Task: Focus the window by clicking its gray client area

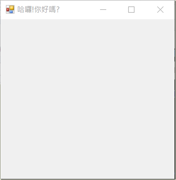Action: coord(87,99)
